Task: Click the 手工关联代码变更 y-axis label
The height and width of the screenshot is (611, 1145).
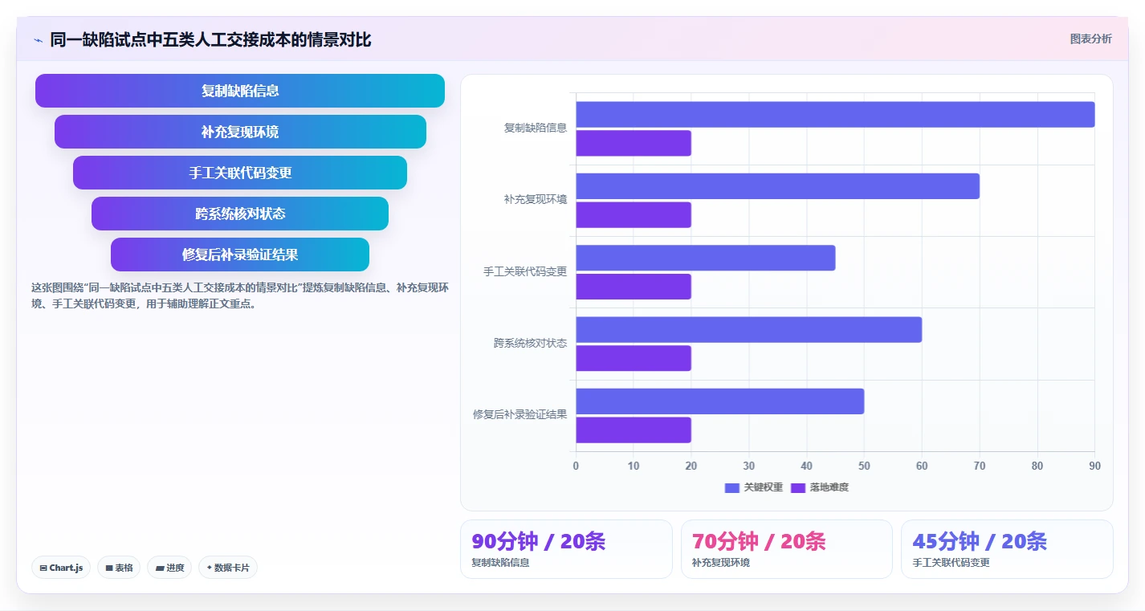Action: pyautogui.click(x=525, y=271)
